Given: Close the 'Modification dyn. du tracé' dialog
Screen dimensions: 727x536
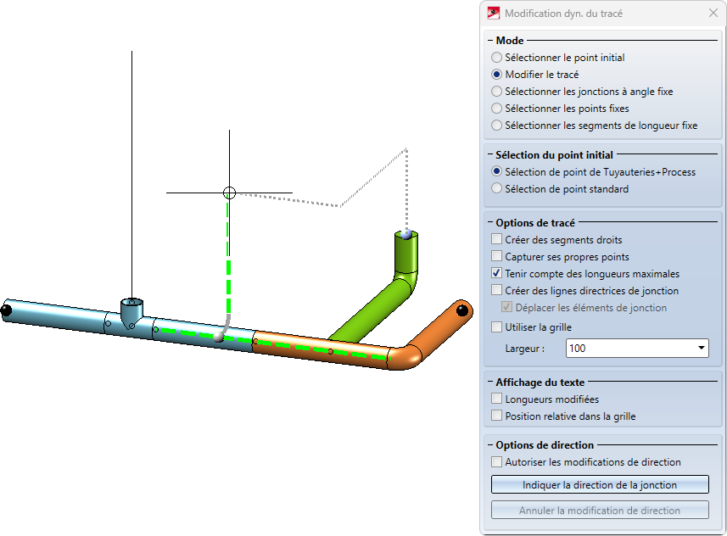Looking at the screenshot, I should click(713, 13).
